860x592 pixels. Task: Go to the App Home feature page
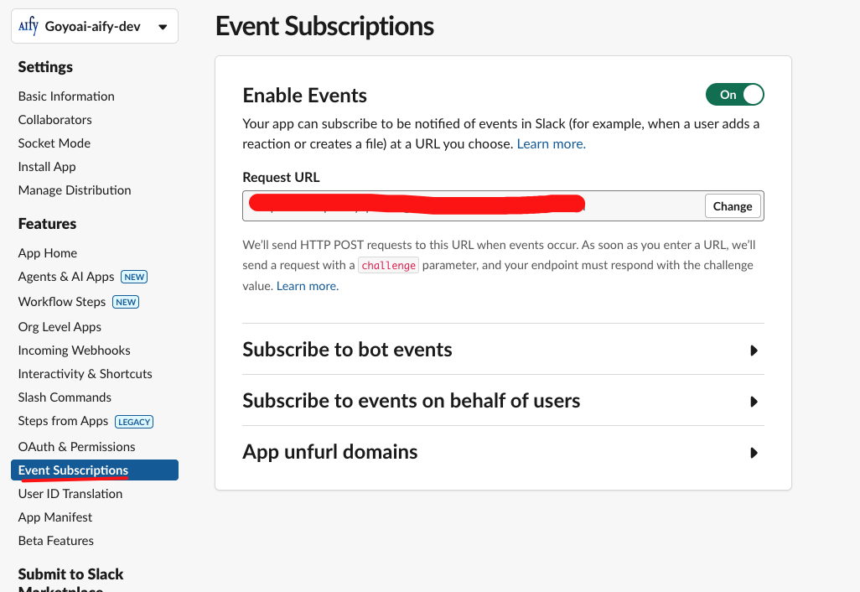[x=47, y=253]
